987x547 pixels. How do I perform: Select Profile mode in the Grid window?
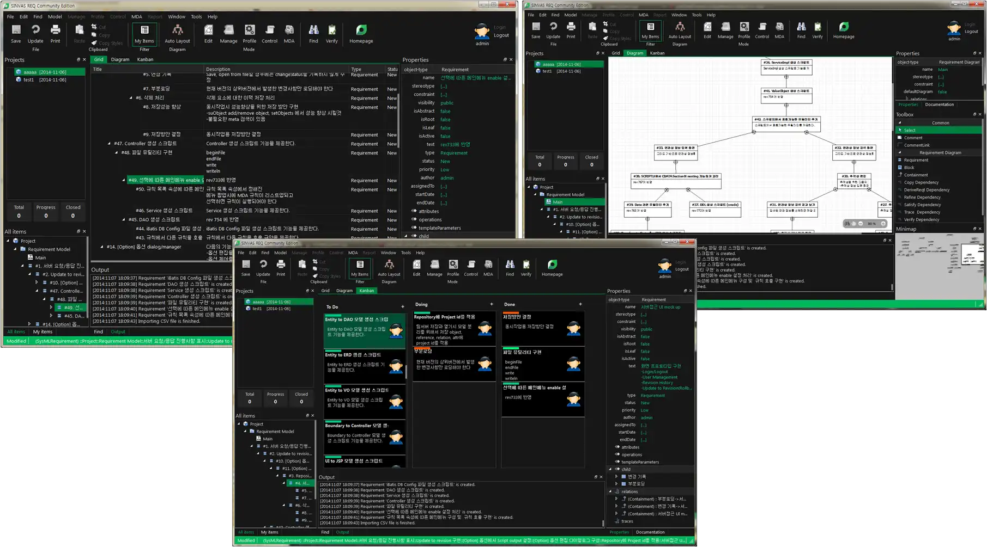coord(249,33)
